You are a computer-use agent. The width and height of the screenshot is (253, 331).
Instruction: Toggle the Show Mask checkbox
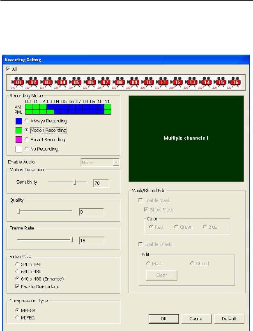click(146, 209)
